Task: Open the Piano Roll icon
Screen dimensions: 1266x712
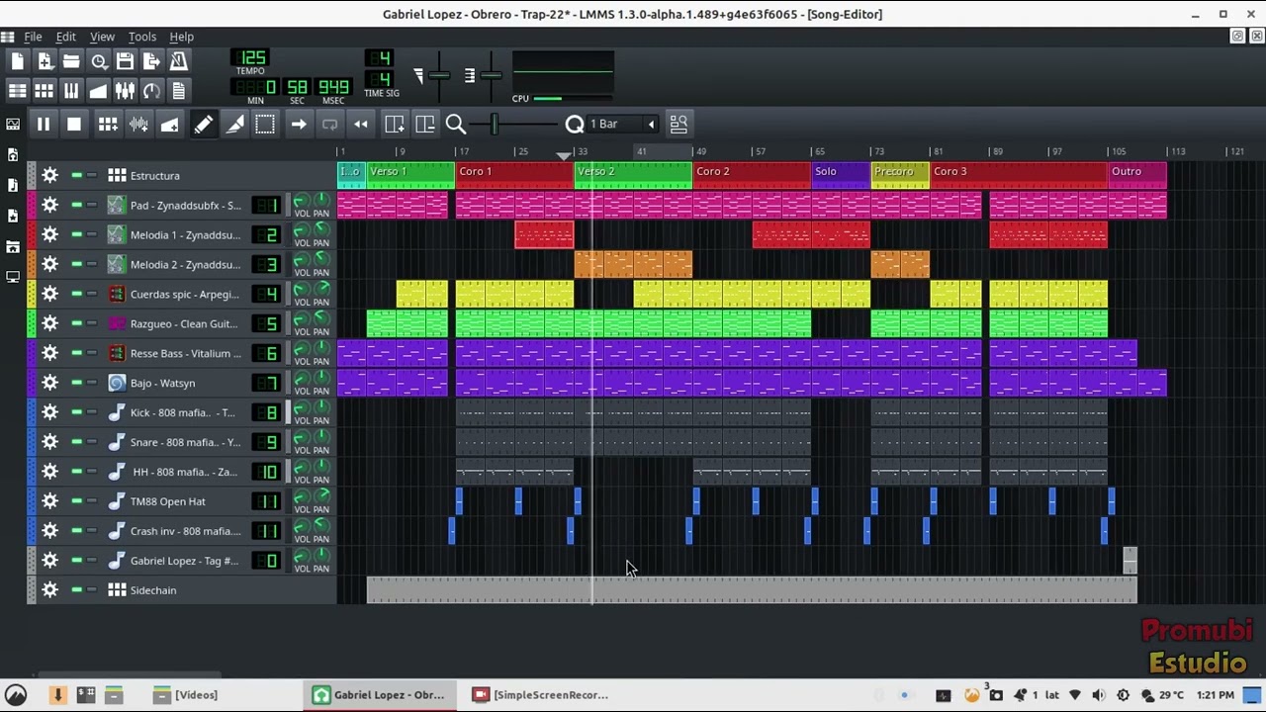Action: click(x=71, y=91)
